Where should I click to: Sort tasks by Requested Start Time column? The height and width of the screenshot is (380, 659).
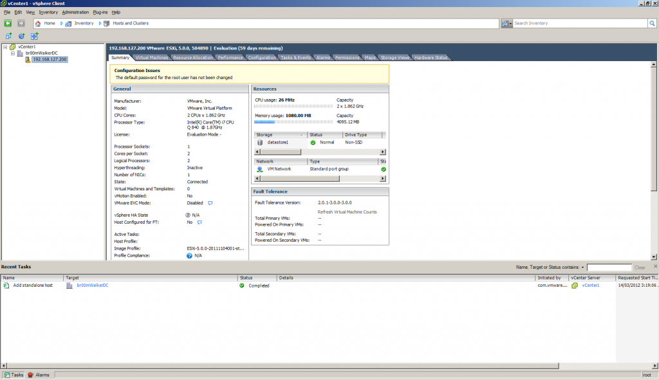click(637, 278)
